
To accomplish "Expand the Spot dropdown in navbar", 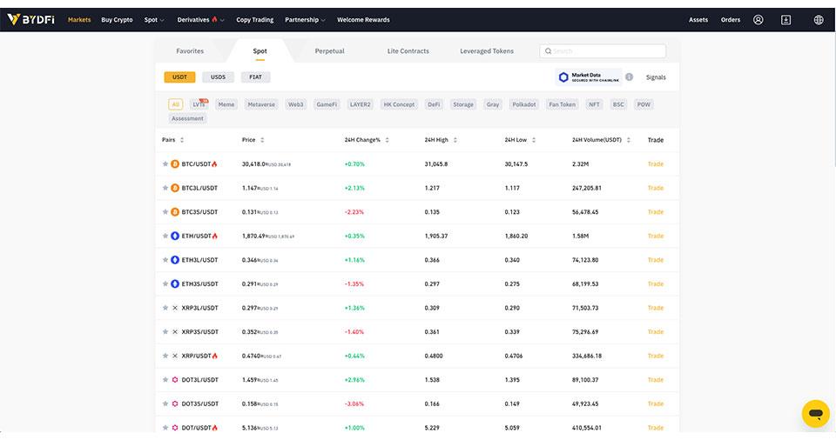I will [x=154, y=20].
